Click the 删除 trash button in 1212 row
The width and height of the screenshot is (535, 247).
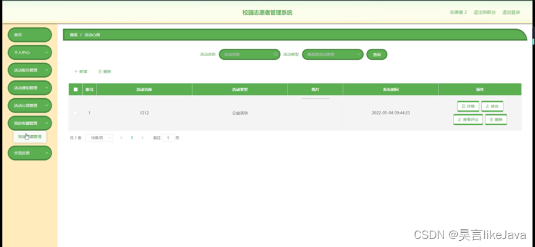[x=496, y=120]
